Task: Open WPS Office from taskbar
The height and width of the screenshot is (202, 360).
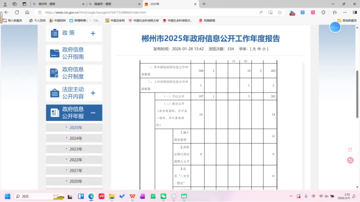Action: coord(132,196)
